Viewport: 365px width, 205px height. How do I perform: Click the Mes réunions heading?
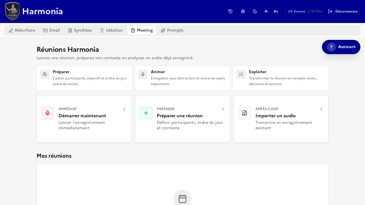tap(54, 156)
